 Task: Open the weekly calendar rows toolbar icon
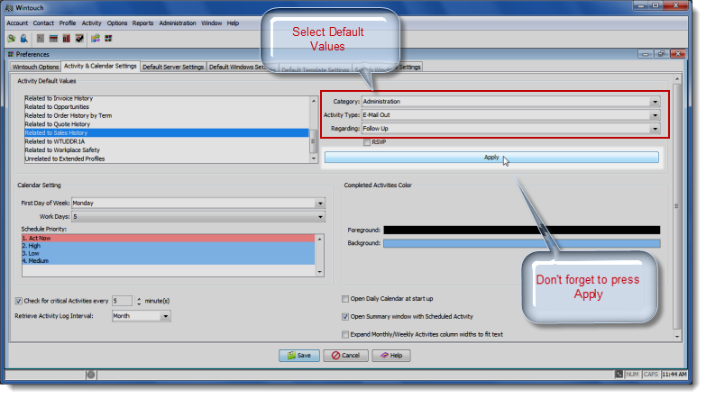click(53, 39)
